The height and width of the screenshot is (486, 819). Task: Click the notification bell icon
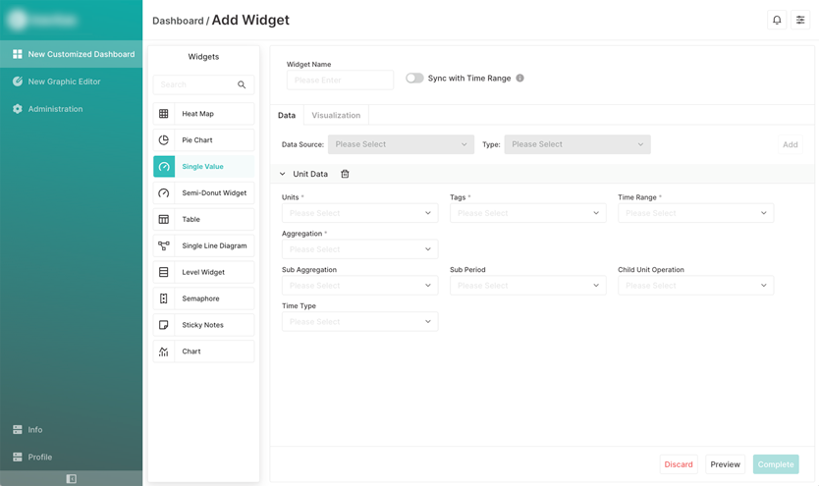coord(777,20)
